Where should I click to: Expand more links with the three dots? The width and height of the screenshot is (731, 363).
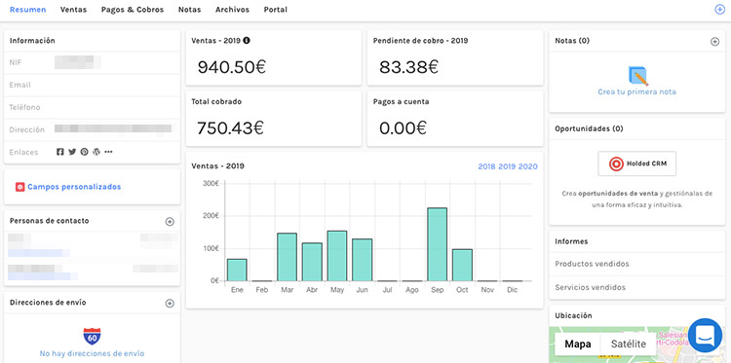click(108, 152)
